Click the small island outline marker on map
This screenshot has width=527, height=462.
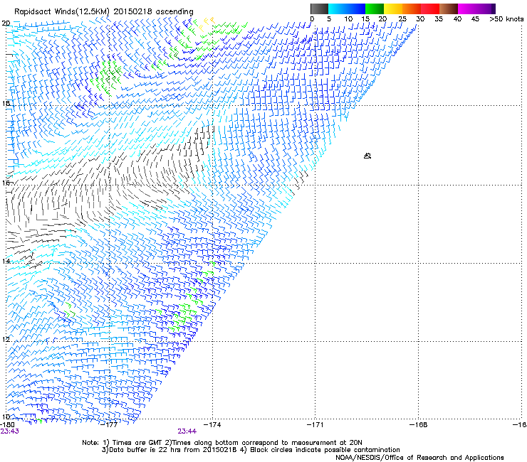[367, 156]
